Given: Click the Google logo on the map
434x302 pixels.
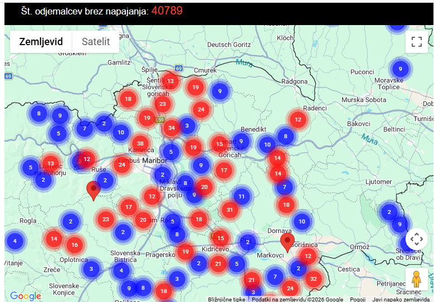Looking at the screenshot, I should (x=26, y=296).
